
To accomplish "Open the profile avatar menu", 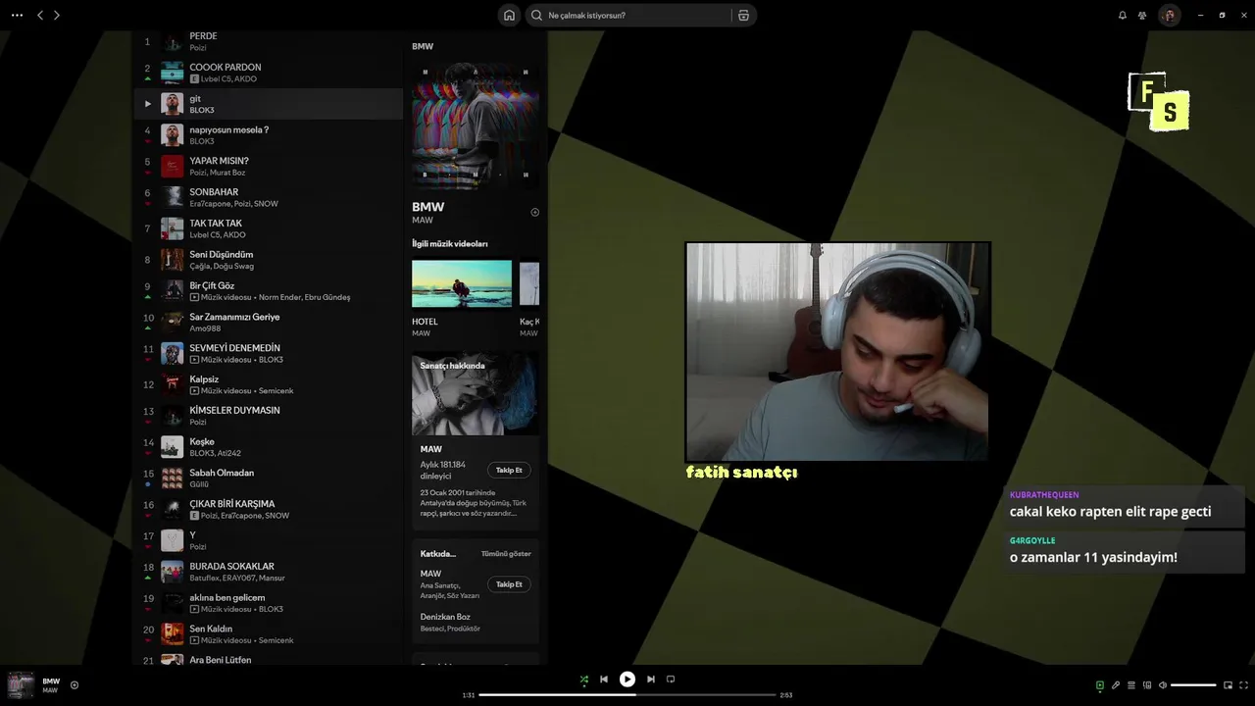I will pos(1169,15).
